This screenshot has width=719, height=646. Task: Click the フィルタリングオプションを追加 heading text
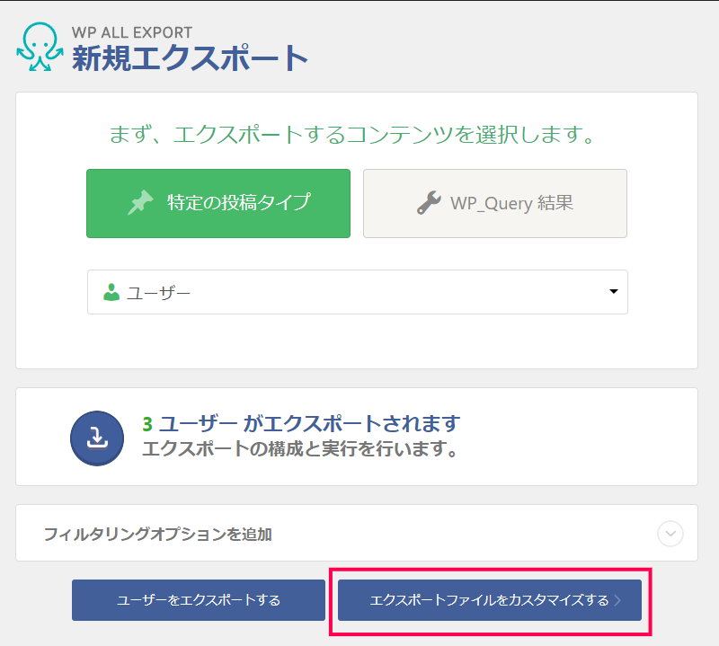click(x=158, y=534)
